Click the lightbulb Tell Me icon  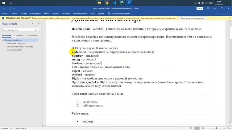(109, 14)
